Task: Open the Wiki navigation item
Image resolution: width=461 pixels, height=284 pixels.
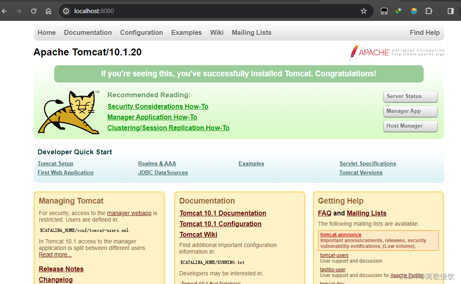Action: [x=217, y=33]
